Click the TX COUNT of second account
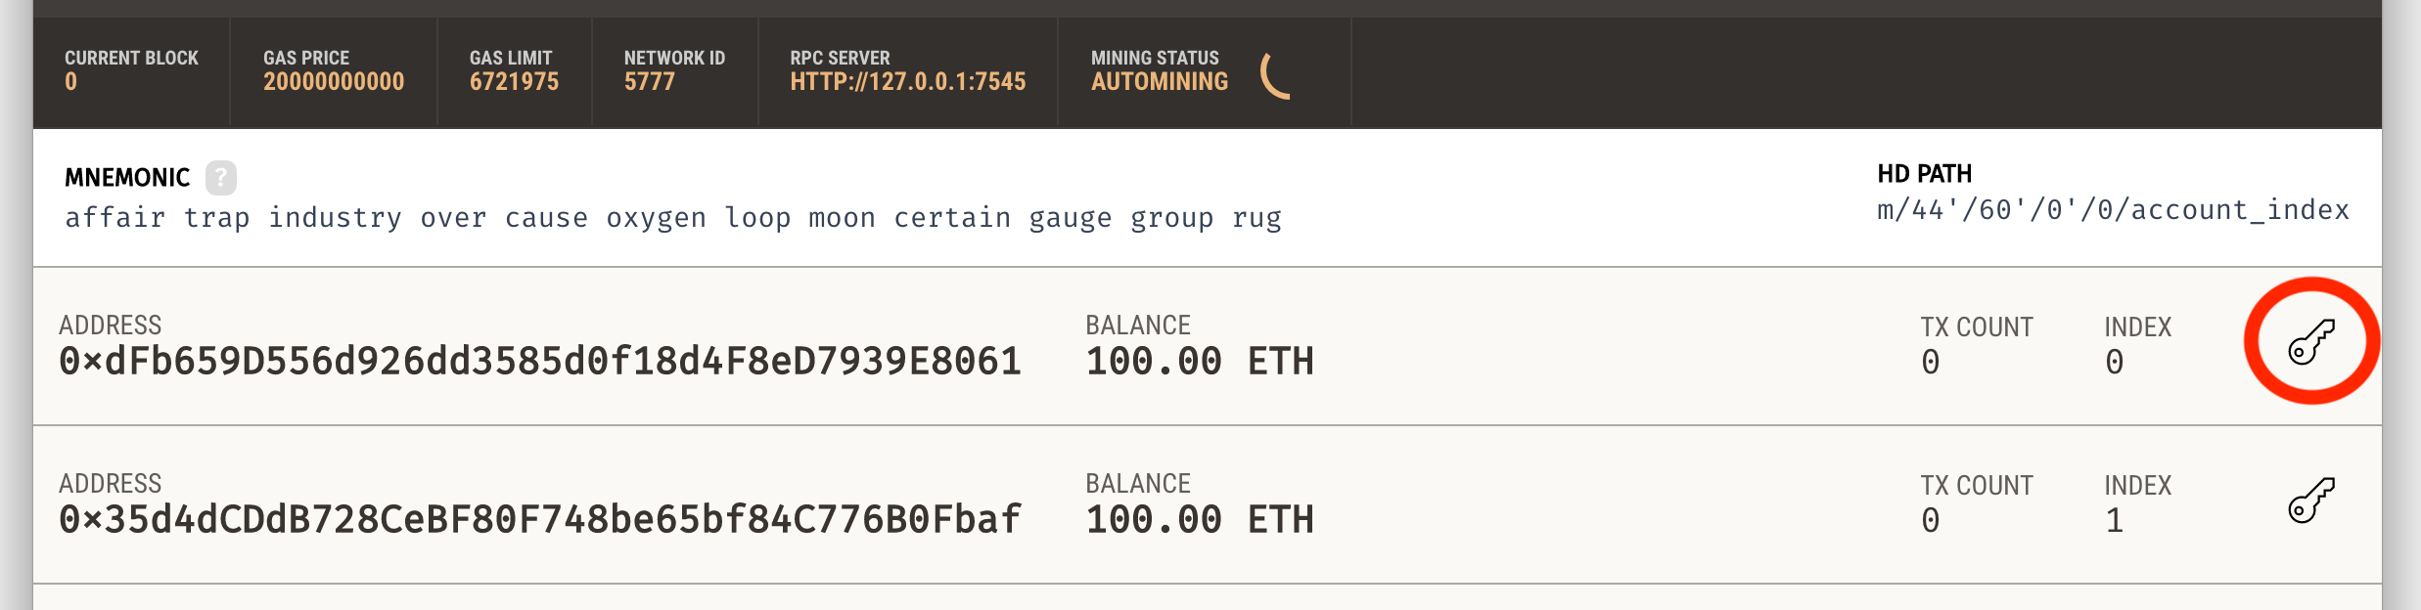Viewport: 2421px width, 610px height. (1976, 502)
